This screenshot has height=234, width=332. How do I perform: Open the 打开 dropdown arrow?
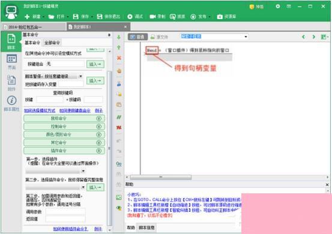tap(68, 17)
